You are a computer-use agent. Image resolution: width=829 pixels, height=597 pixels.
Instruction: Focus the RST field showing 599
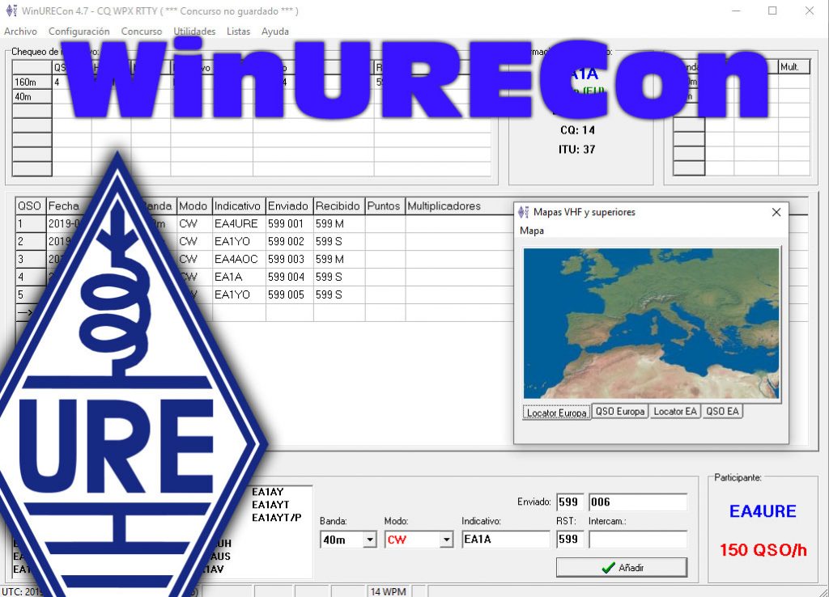pos(570,540)
